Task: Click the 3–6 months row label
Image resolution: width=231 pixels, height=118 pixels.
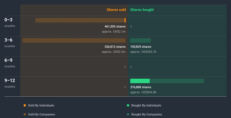Action: 10,43
